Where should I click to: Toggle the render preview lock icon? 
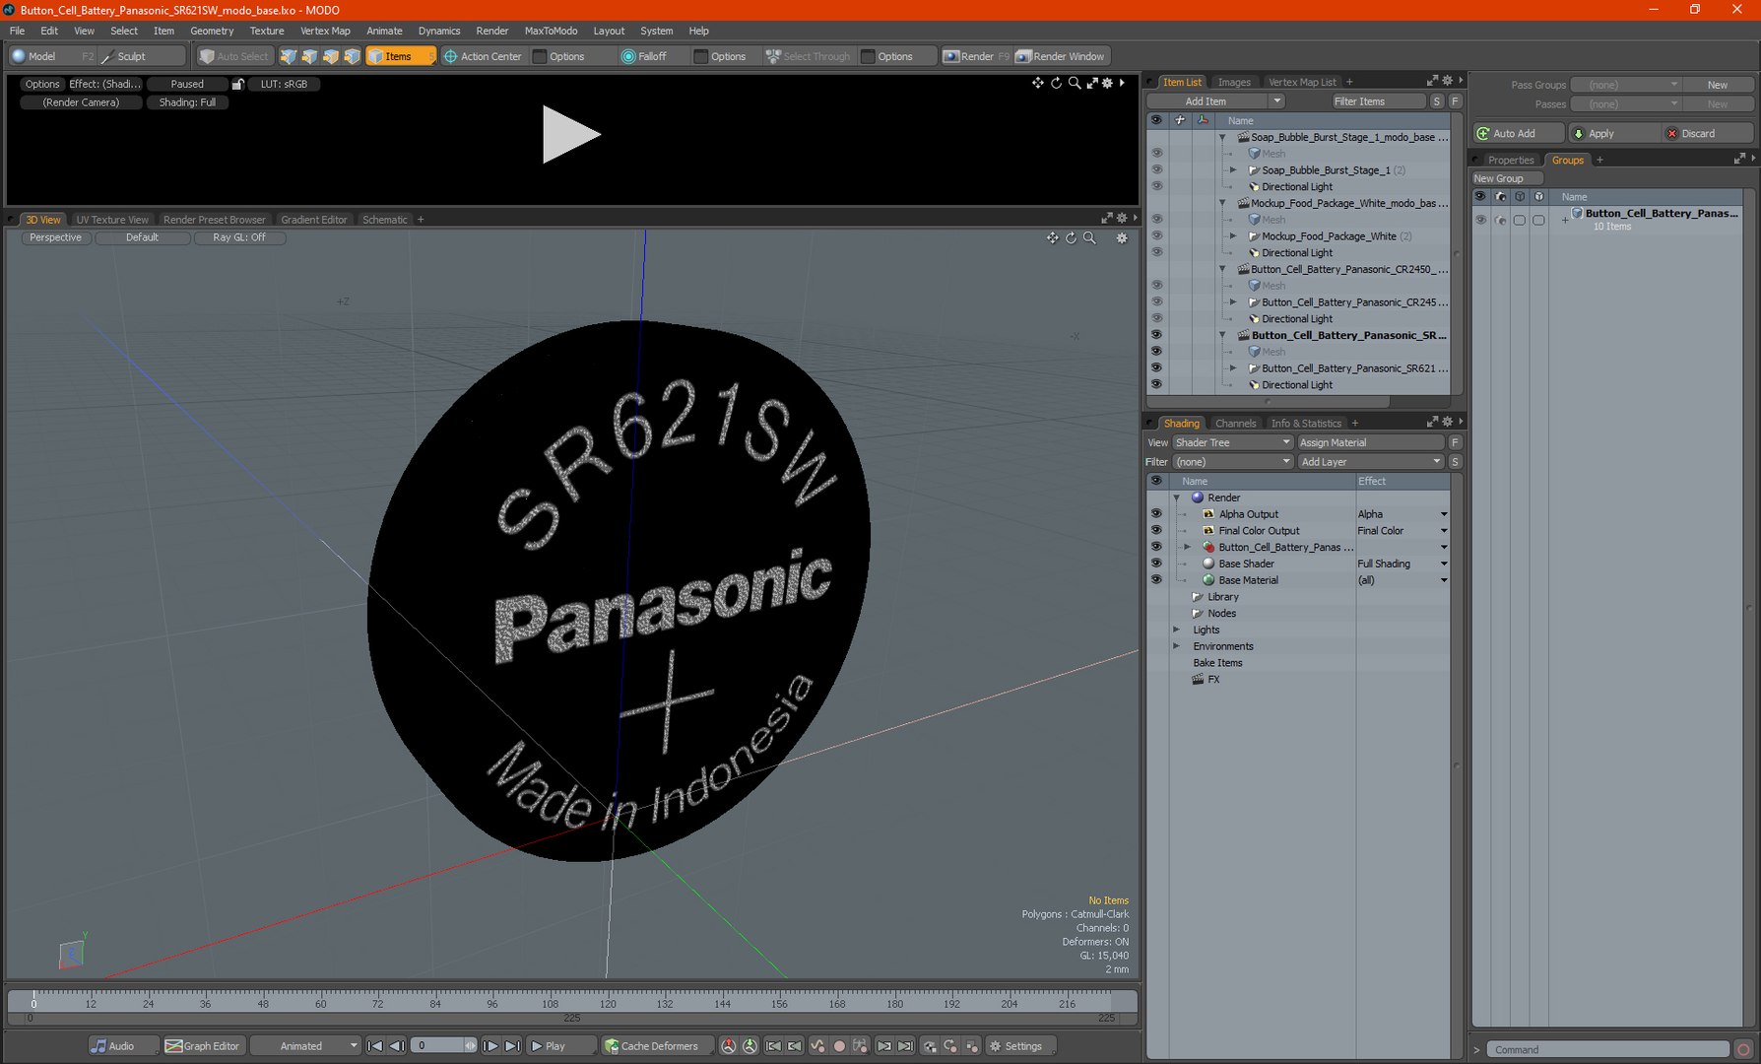pyautogui.click(x=237, y=84)
